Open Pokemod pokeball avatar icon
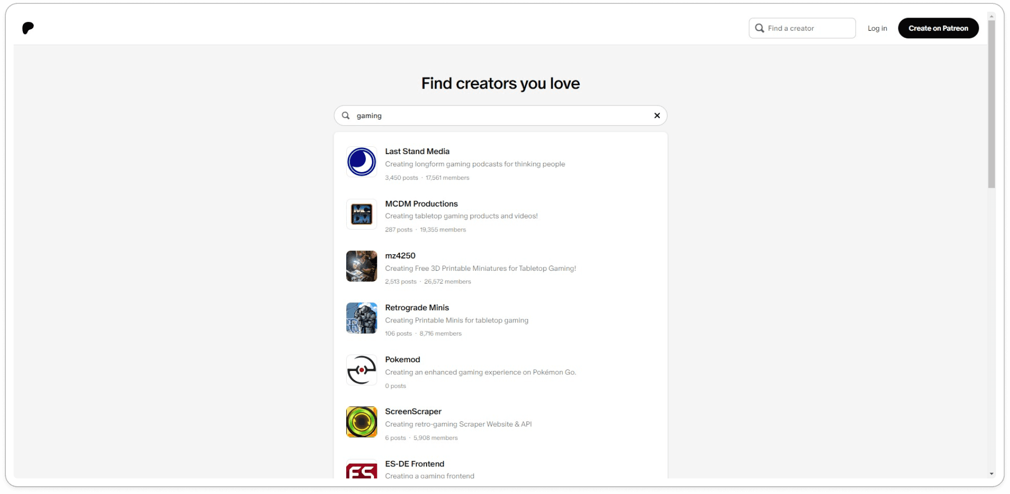 click(361, 370)
